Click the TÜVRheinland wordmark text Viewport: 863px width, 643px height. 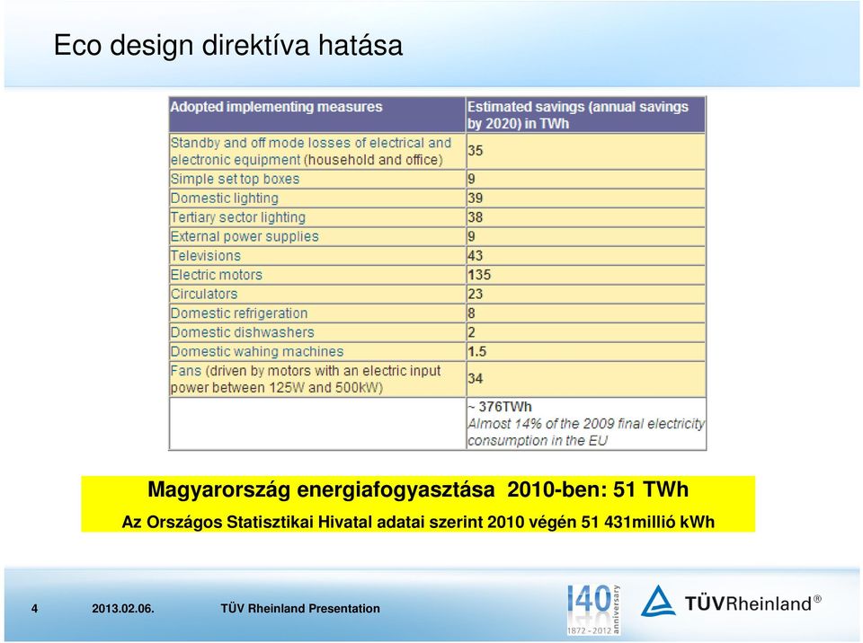click(x=753, y=603)
